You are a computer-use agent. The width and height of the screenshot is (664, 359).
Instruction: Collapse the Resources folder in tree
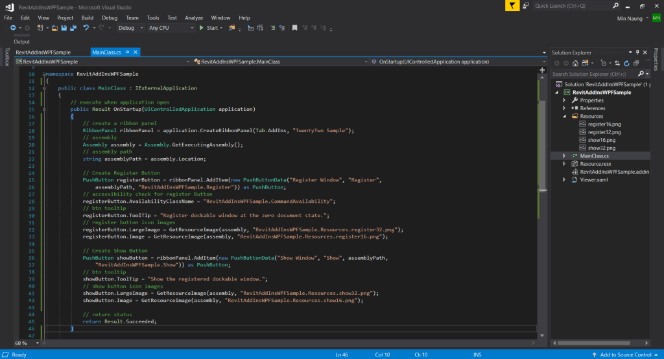564,116
